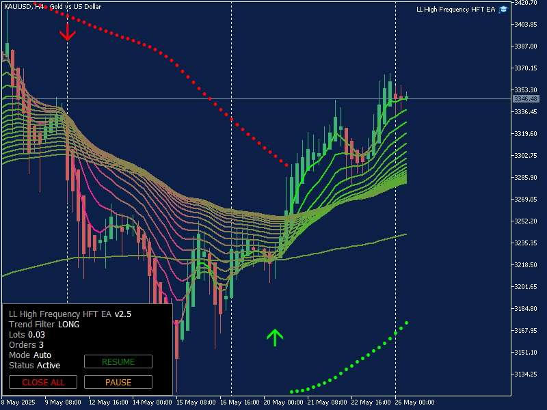Click the XAUUSD, H4 chart title
Screen dimensions: 547x410
pyautogui.click(x=52, y=7)
